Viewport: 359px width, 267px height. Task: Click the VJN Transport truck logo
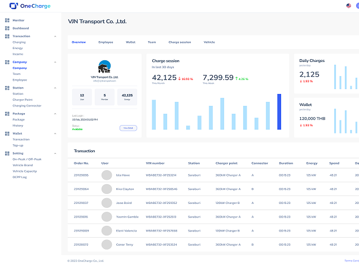pos(104,66)
